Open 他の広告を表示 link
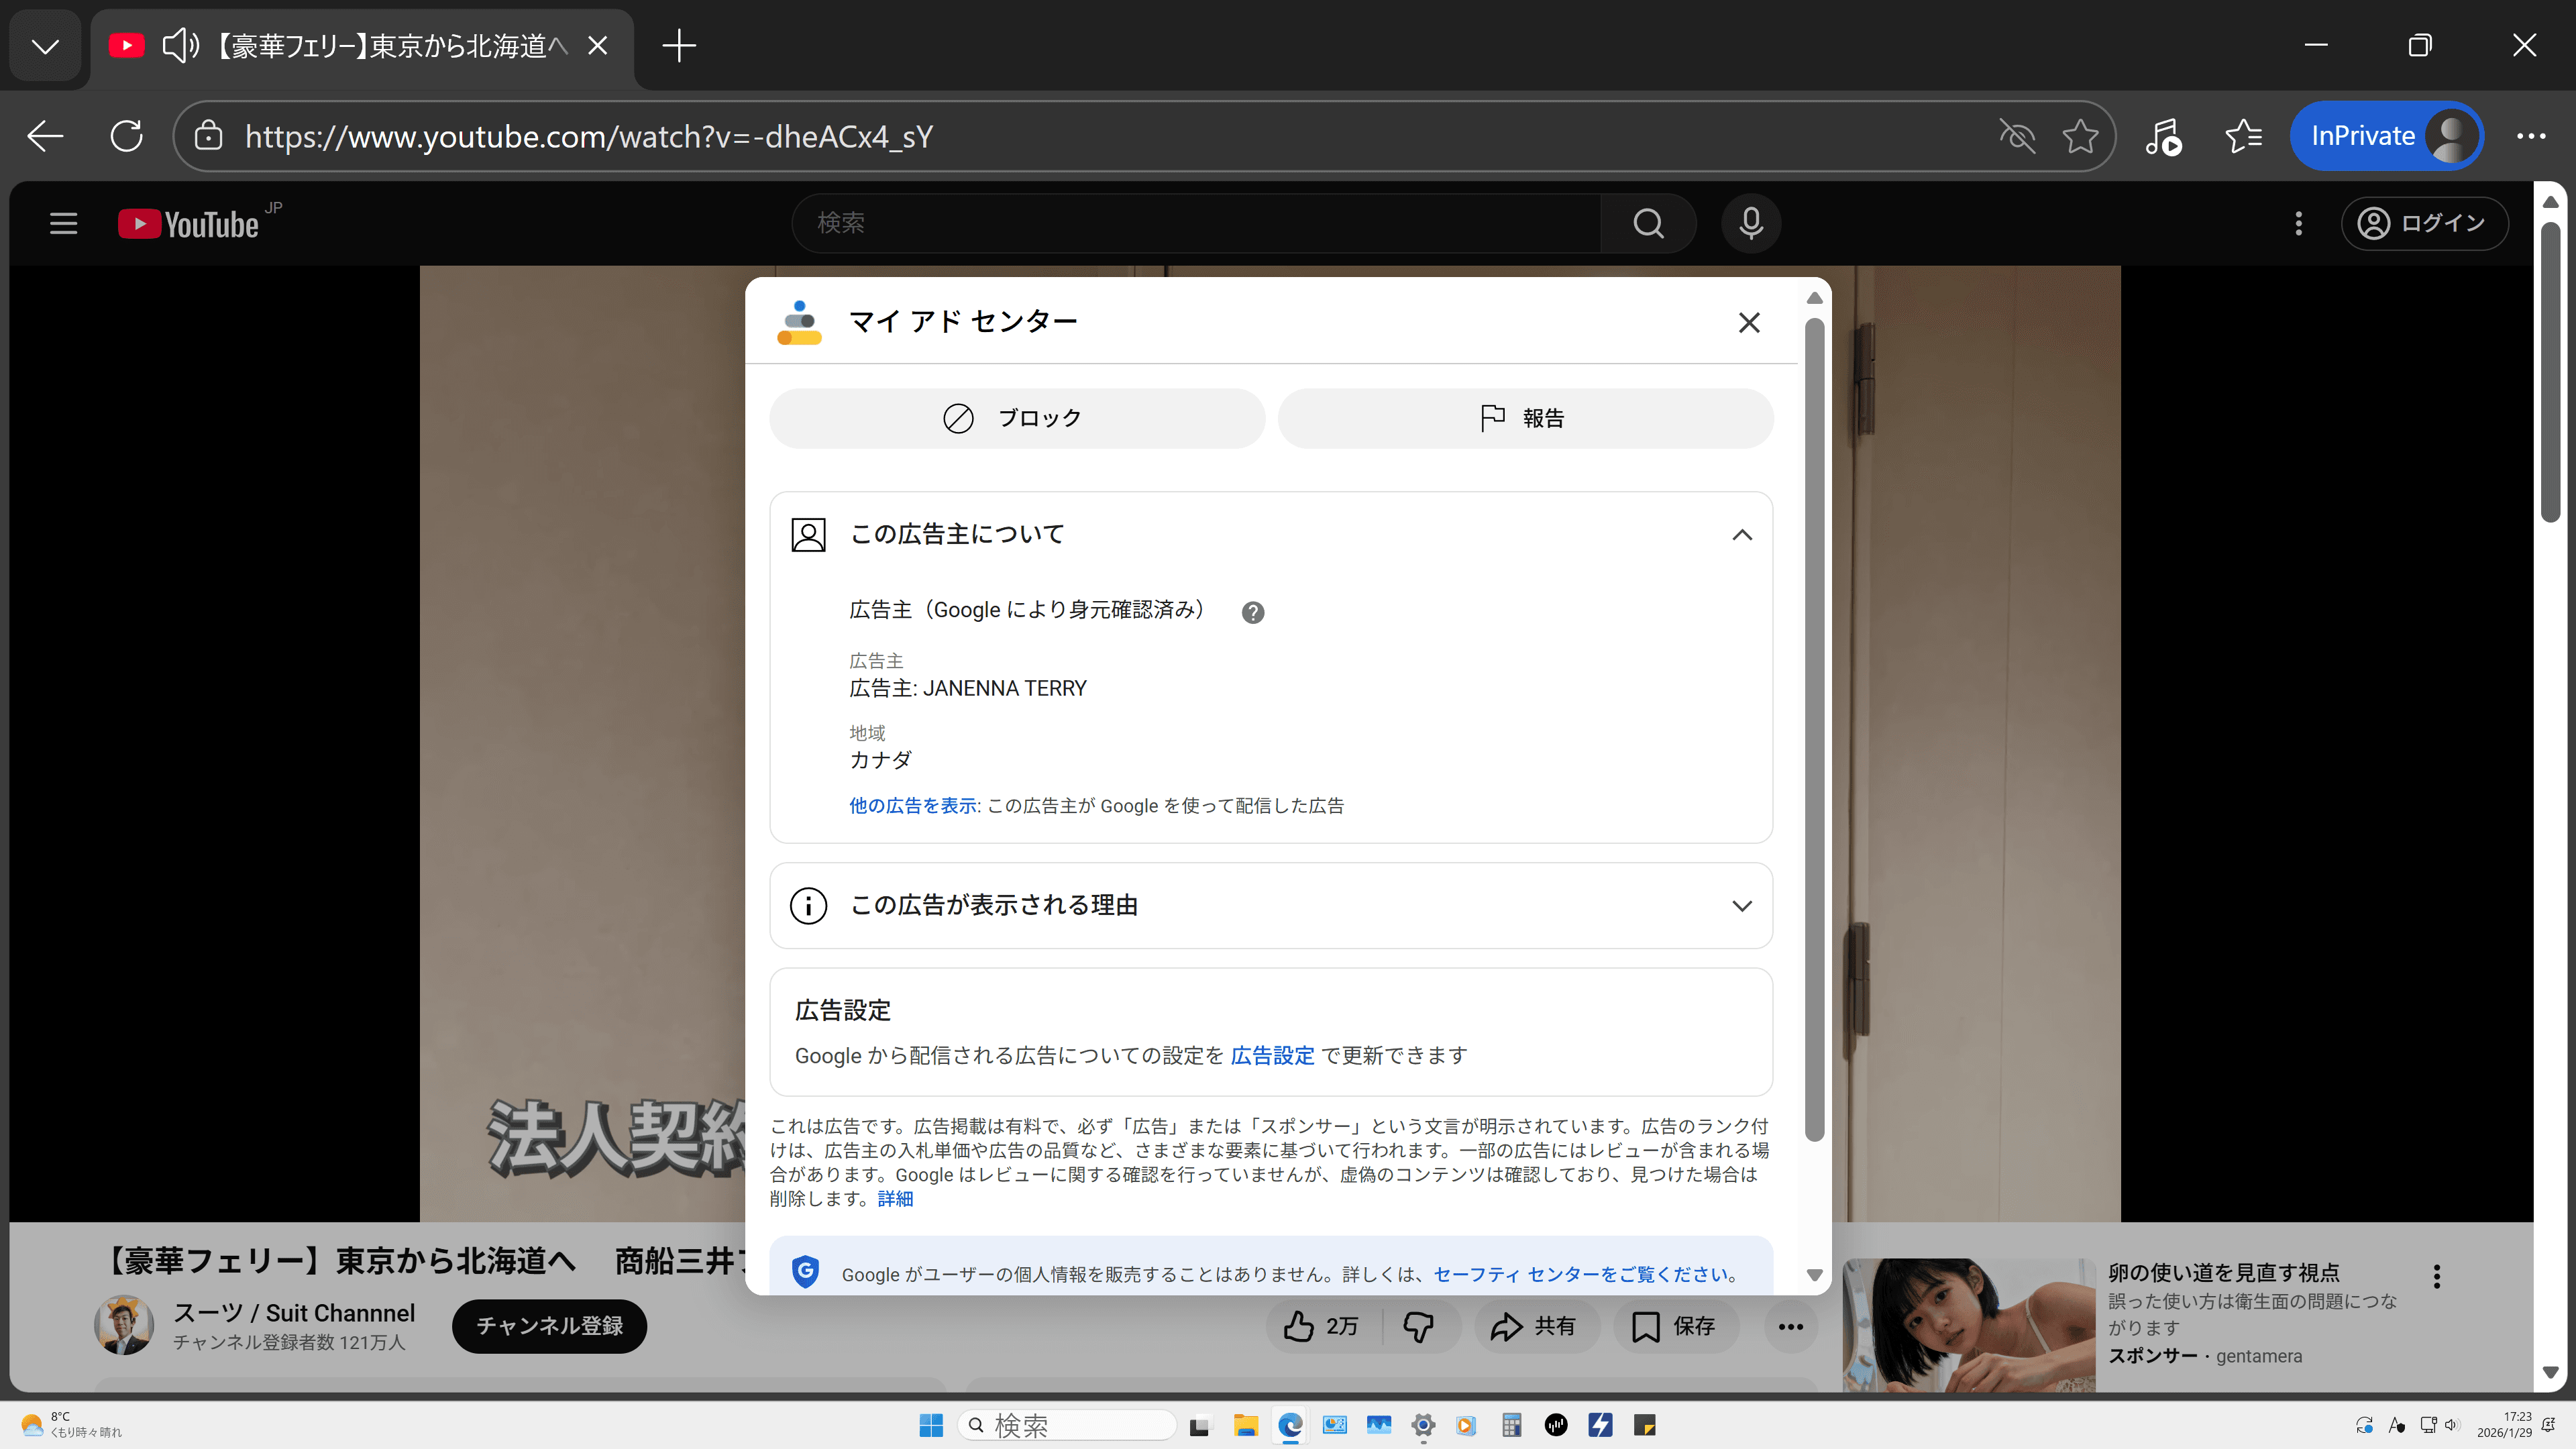2576x1449 pixels. pyautogui.click(x=912, y=805)
